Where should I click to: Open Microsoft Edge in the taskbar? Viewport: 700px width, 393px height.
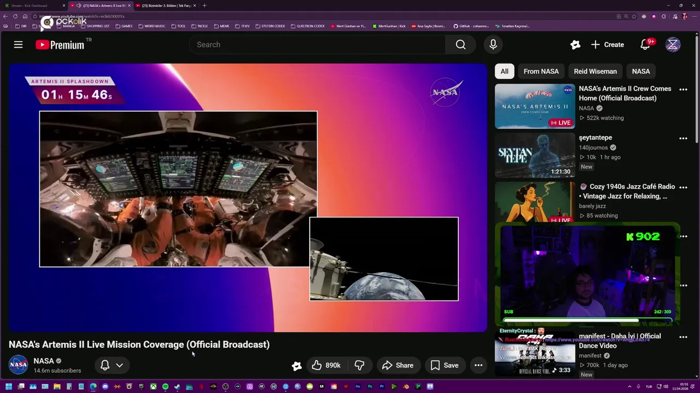click(93, 386)
